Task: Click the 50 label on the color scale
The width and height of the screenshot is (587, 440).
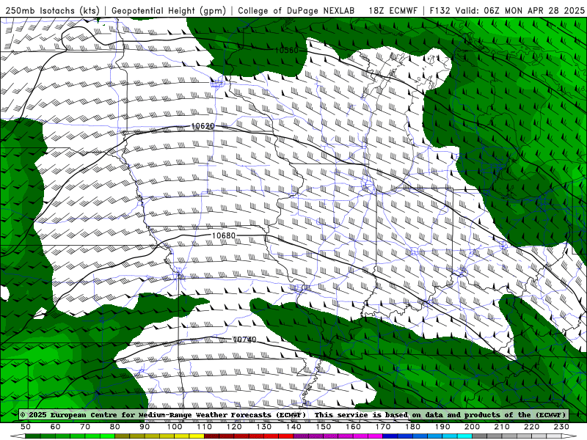Action: pos(26,427)
